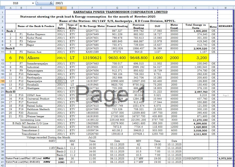Click the REMARKS header cell
The width and height of the screenshot is (235, 167).
[225, 26]
